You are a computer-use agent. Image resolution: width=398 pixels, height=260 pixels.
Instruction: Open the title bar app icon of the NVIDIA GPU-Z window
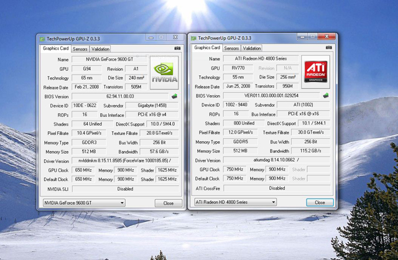click(42, 39)
